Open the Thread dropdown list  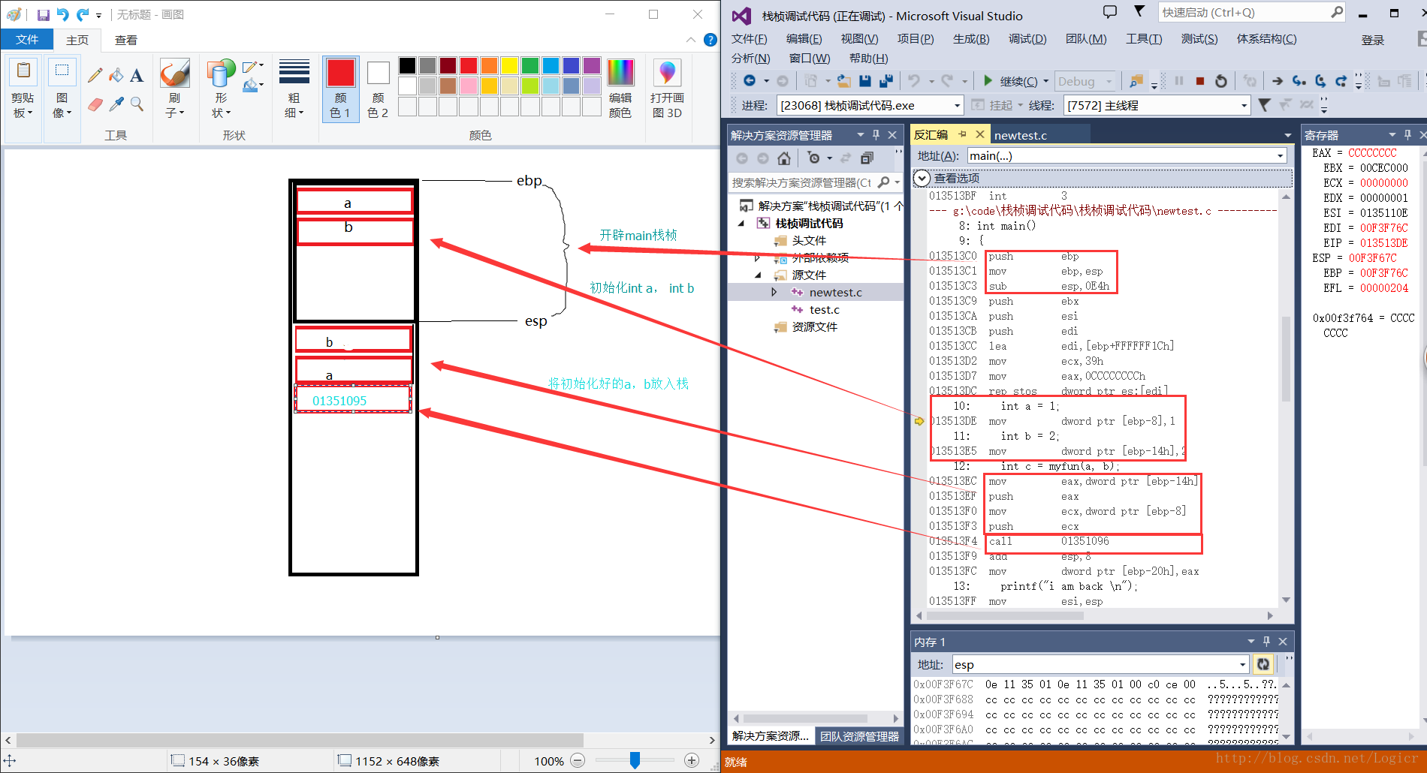1244,106
